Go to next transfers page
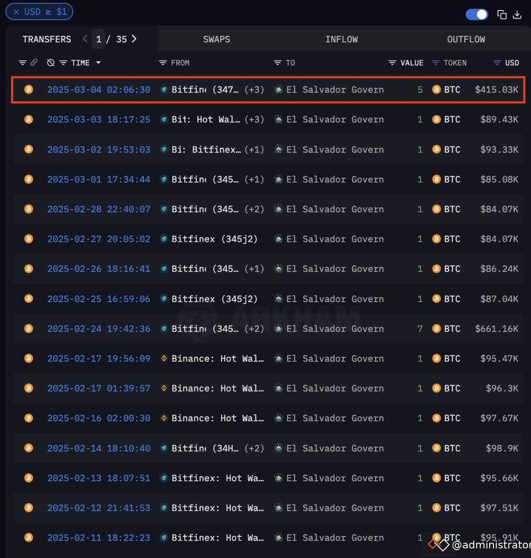The width and height of the screenshot is (531, 558). (134, 39)
